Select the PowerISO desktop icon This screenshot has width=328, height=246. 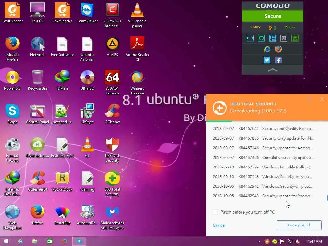point(12,80)
